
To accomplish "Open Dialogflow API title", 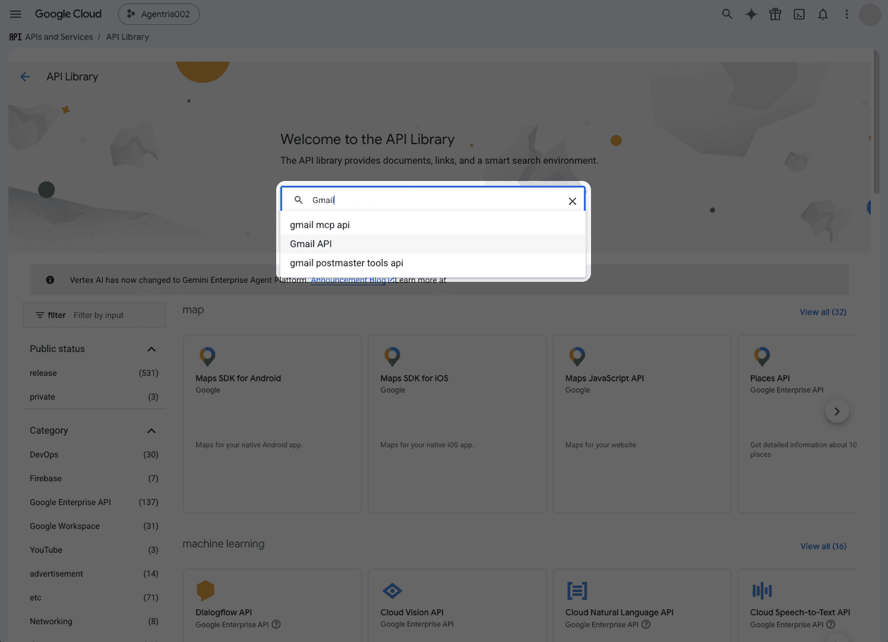I will click(x=224, y=612).
